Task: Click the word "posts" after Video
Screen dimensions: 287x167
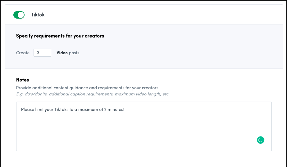Action: (x=74, y=53)
